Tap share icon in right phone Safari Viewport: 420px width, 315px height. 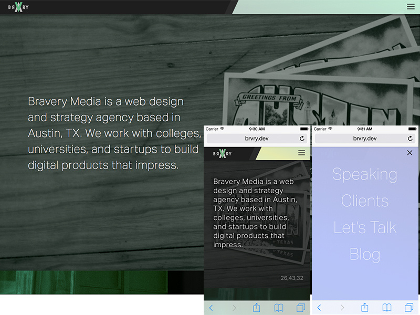point(365,307)
